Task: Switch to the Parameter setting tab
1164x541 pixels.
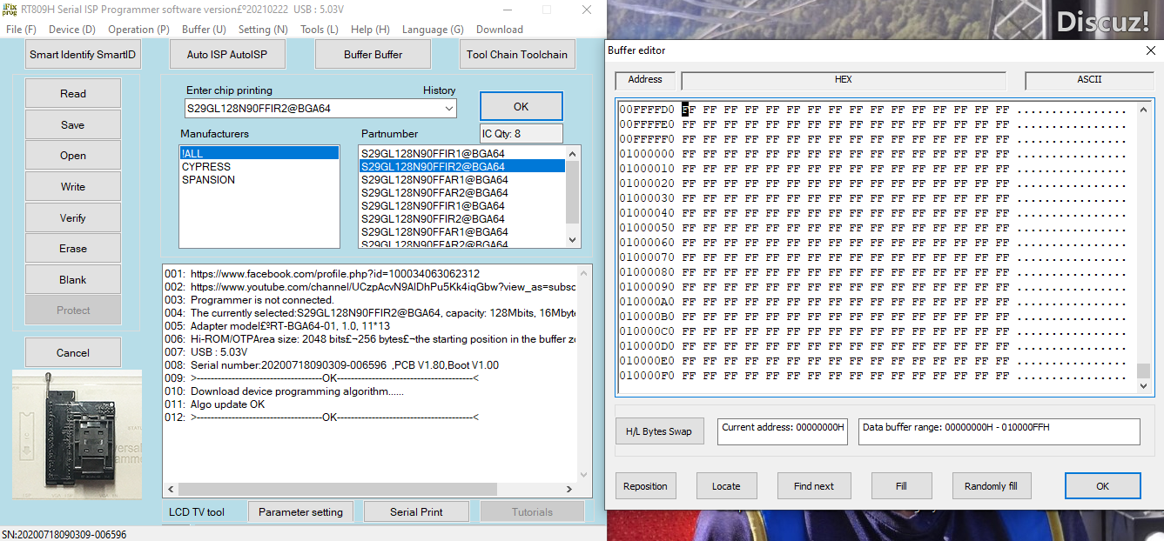Action: click(x=300, y=511)
